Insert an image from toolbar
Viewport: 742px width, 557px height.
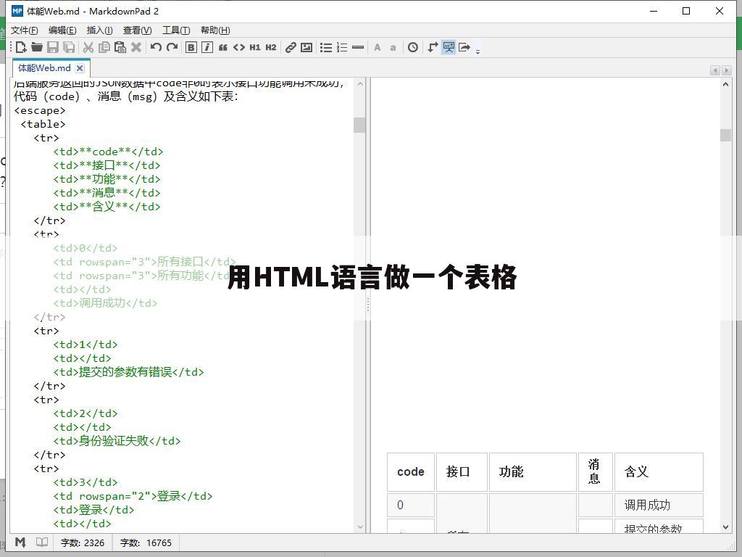[x=307, y=47]
